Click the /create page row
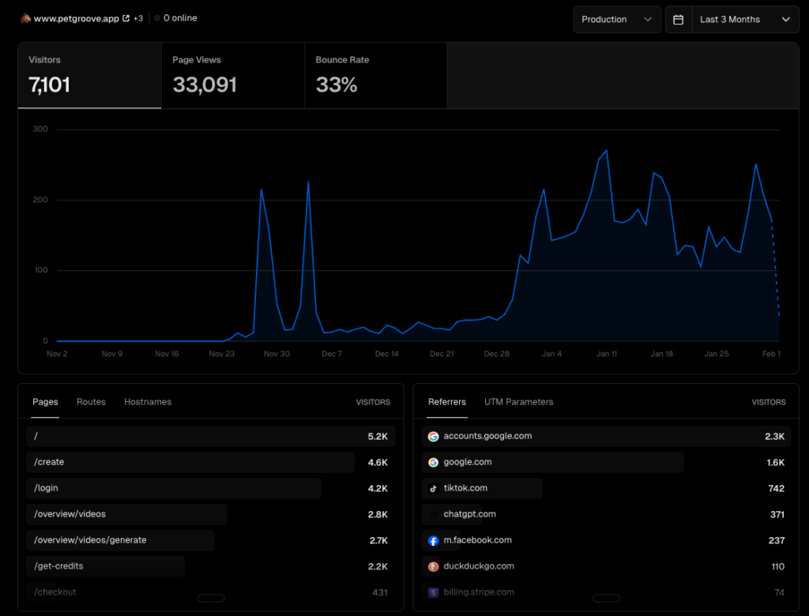Viewport: 809px width, 616px height. 190,462
